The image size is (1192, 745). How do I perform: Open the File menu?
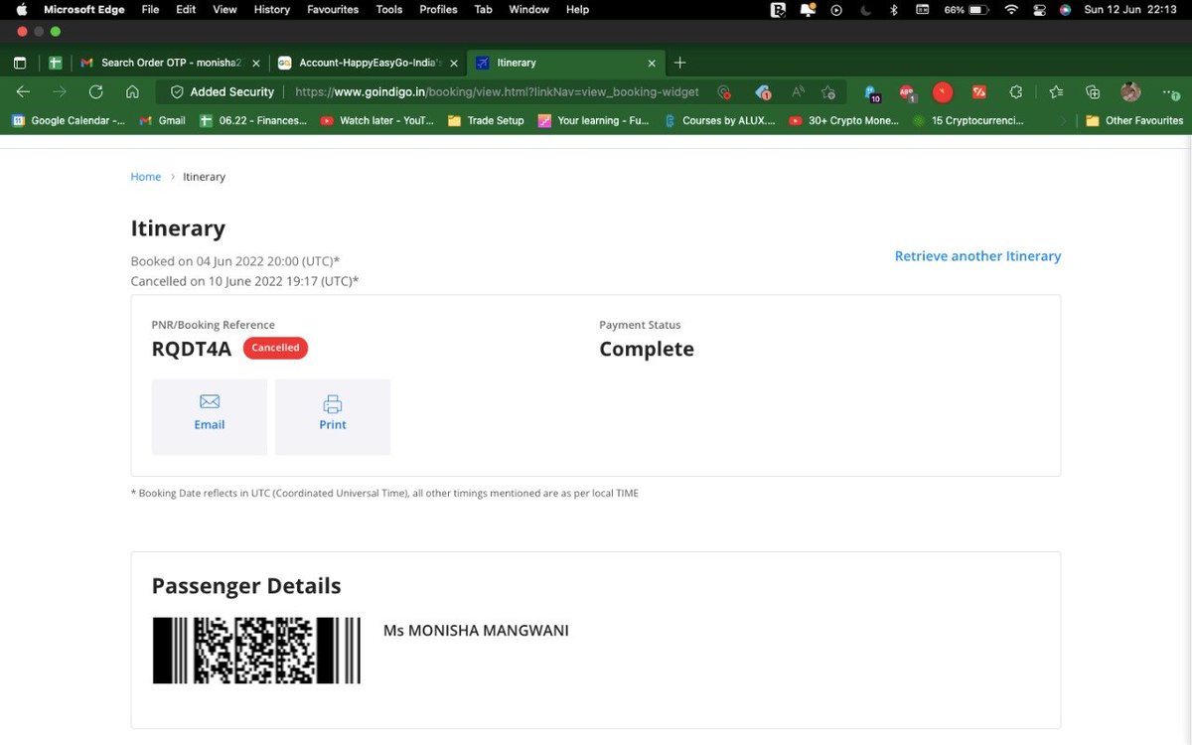click(x=150, y=10)
